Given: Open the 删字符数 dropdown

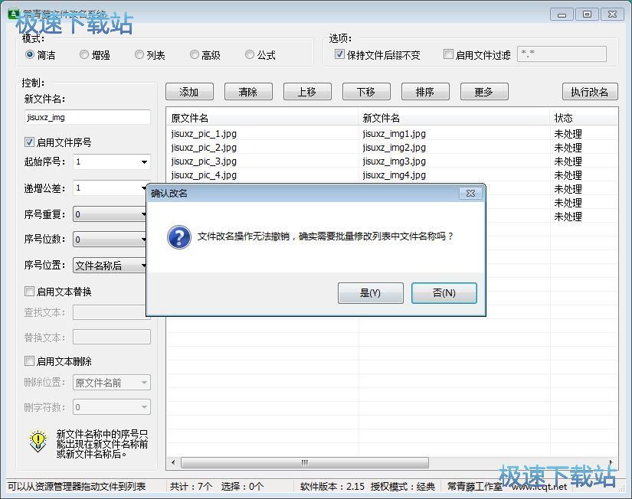Looking at the screenshot, I should (x=111, y=407).
